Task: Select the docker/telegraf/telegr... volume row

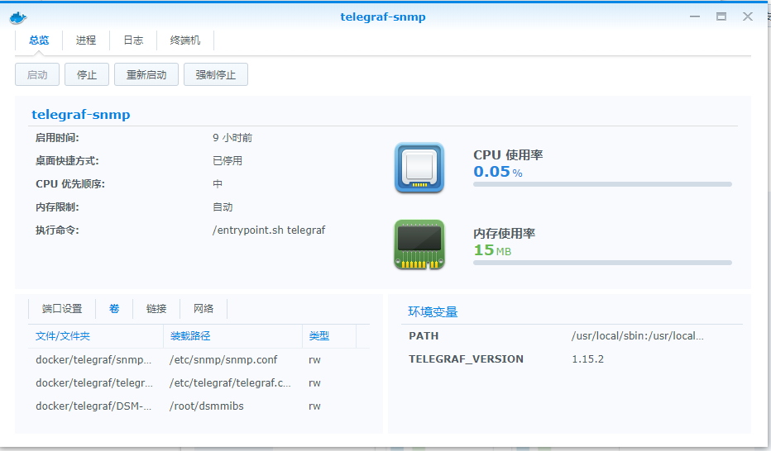Action: coord(199,382)
